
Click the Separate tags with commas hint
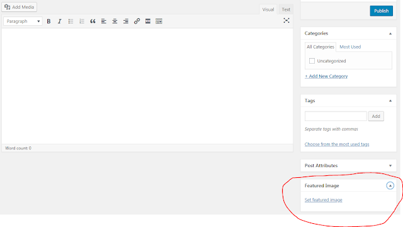click(x=331, y=129)
